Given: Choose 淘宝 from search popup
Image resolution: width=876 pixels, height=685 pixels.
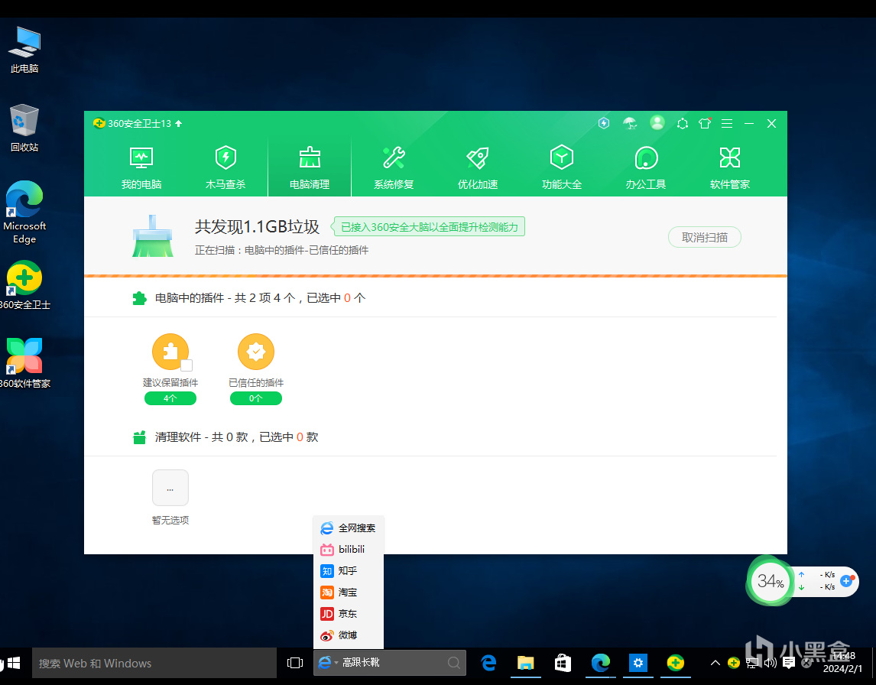Looking at the screenshot, I should [349, 592].
